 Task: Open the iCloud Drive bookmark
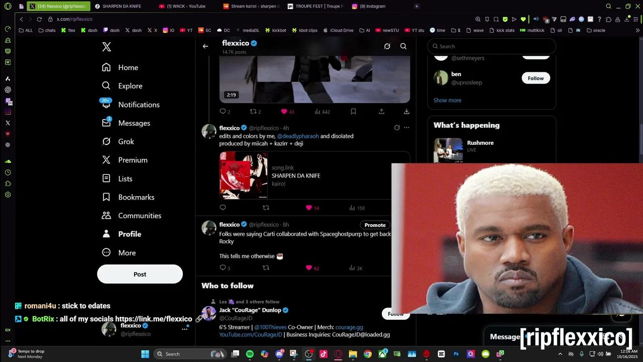pos(338,30)
